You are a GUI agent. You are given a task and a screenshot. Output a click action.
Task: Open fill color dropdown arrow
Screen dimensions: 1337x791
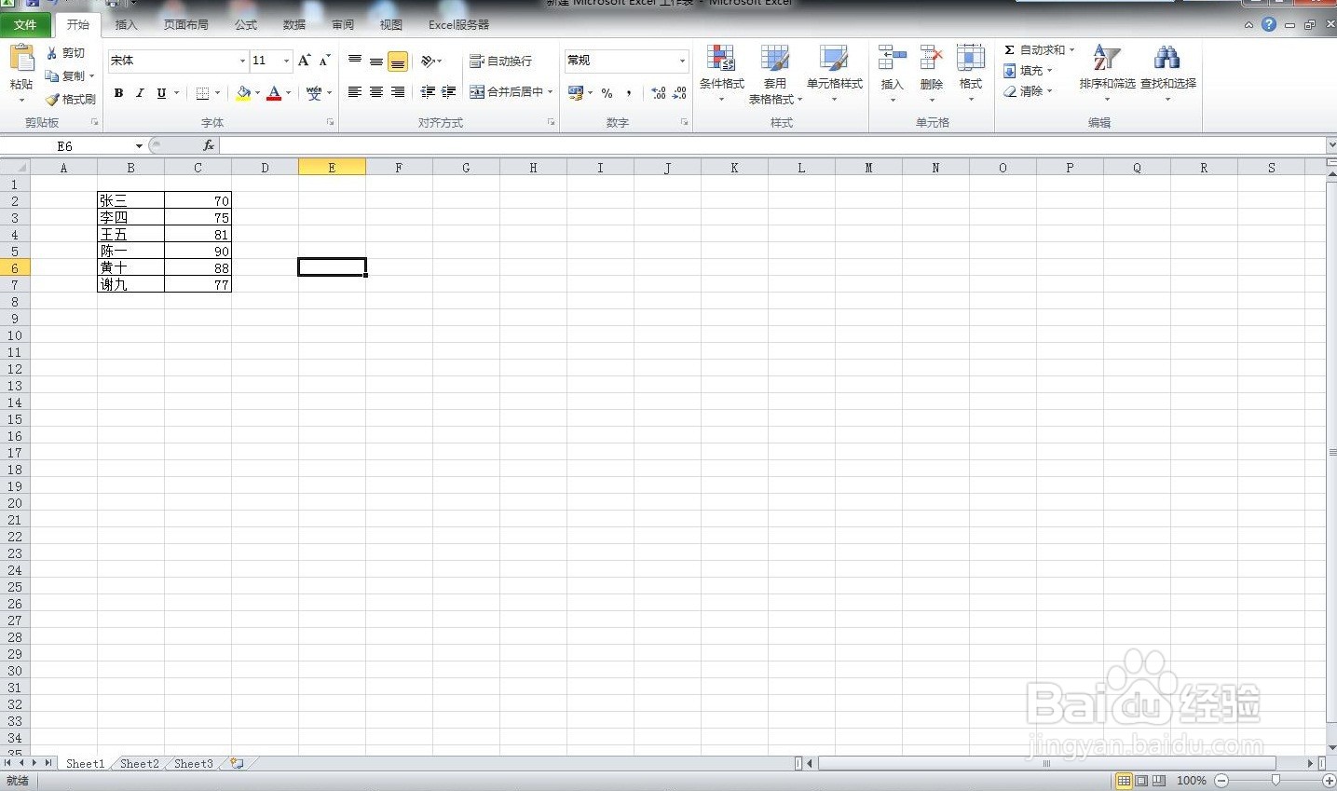point(257,93)
